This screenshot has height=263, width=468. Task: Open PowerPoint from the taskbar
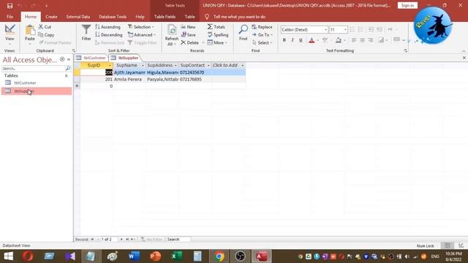pos(155,256)
